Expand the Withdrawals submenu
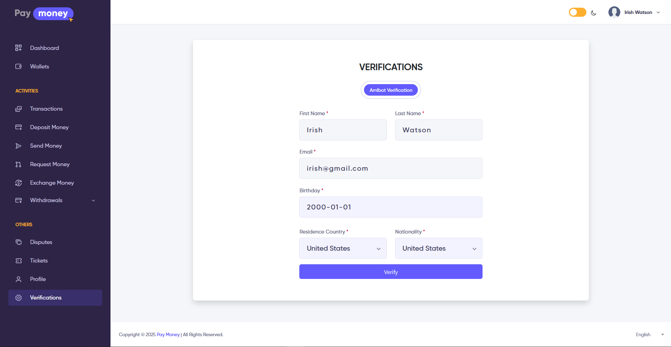Viewport: 671px width, 347px height. (x=93, y=200)
